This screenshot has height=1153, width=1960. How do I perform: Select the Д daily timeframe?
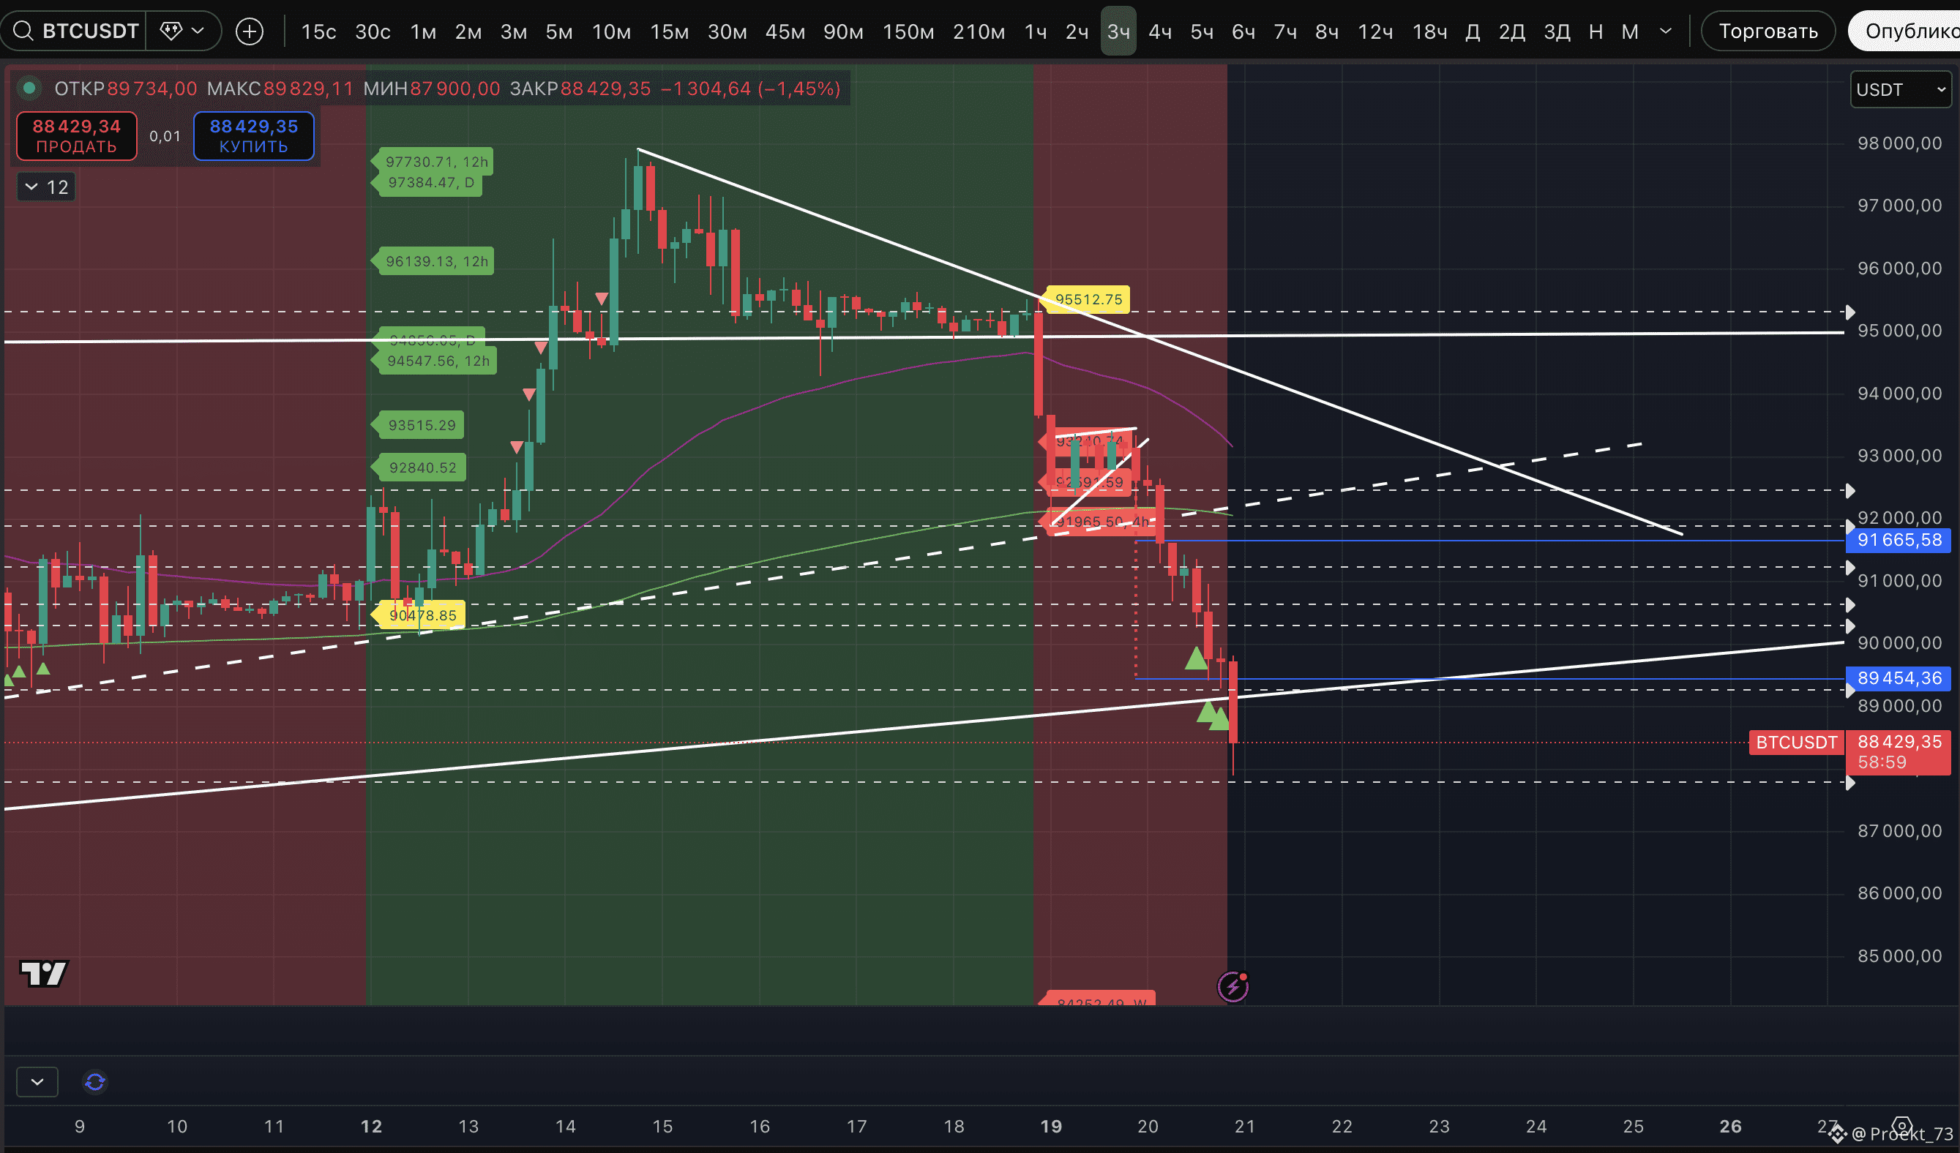(1472, 31)
